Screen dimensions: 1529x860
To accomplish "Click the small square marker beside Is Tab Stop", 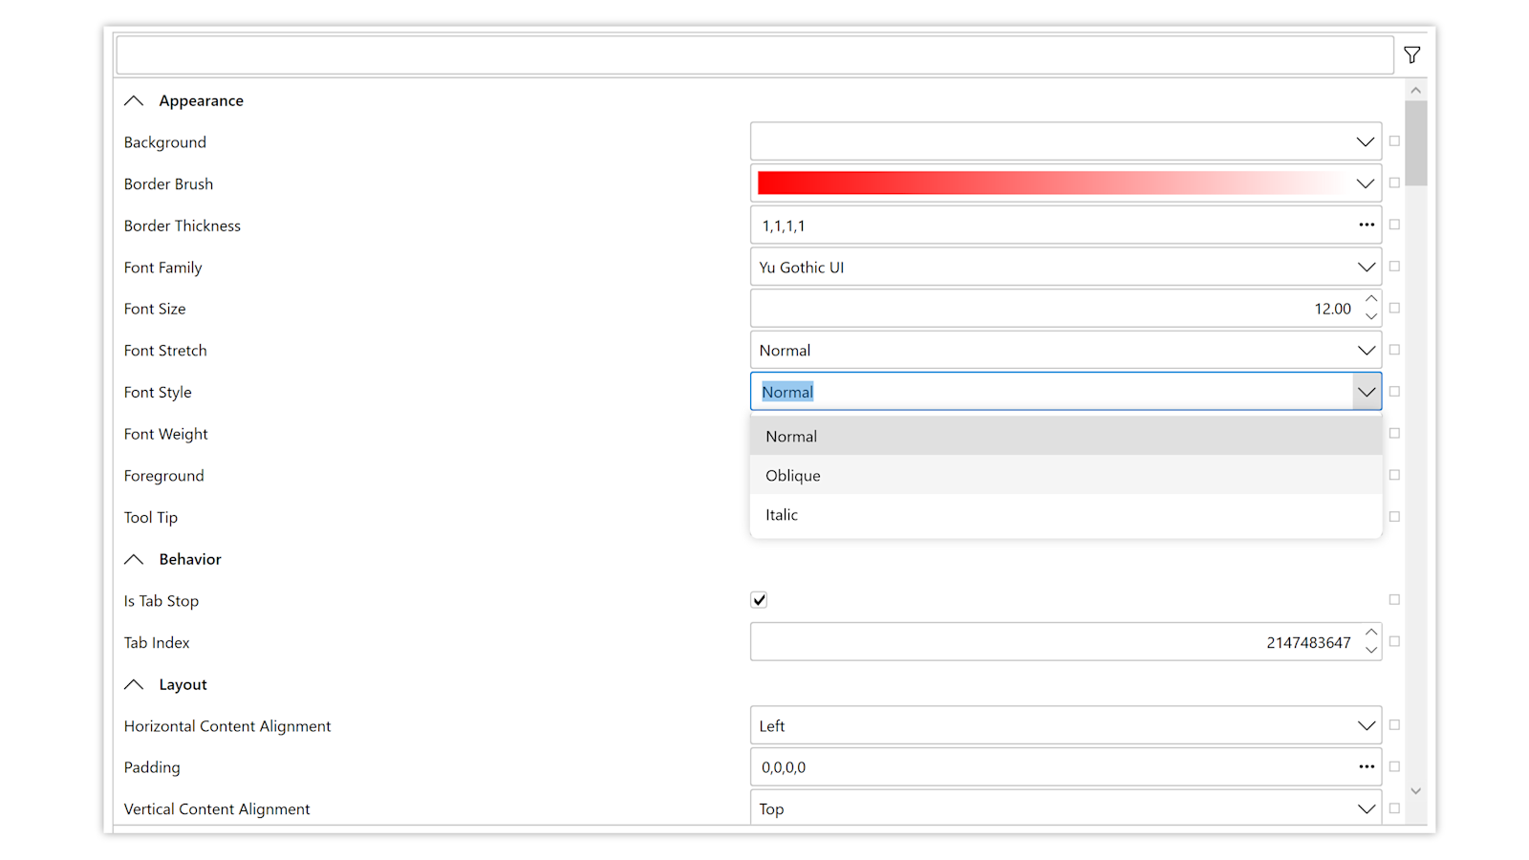I will 1394,600.
